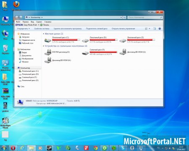Open the address bar history dropdown
Image resolution: width=189 pixels, height=151 pixels.
(x=121, y=18)
